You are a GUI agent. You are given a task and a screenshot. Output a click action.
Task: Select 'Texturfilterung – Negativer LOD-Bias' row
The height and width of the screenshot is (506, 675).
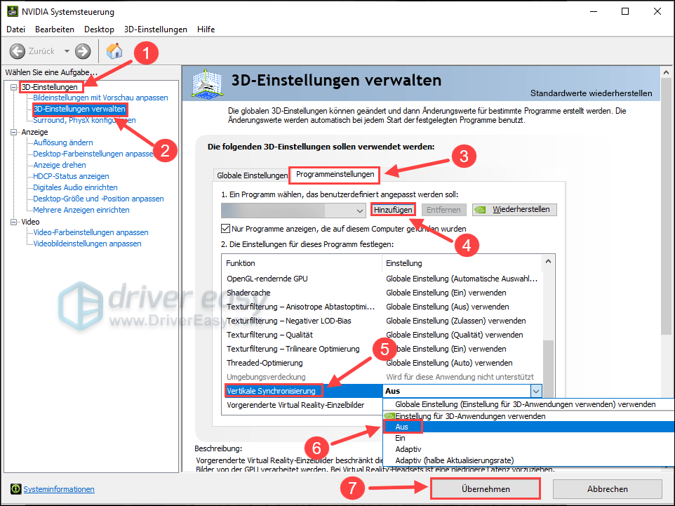click(x=382, y=321)
